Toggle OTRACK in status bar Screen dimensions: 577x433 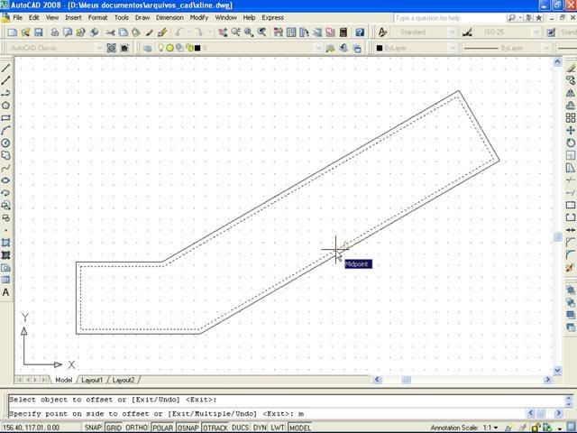tap(215, 428)
